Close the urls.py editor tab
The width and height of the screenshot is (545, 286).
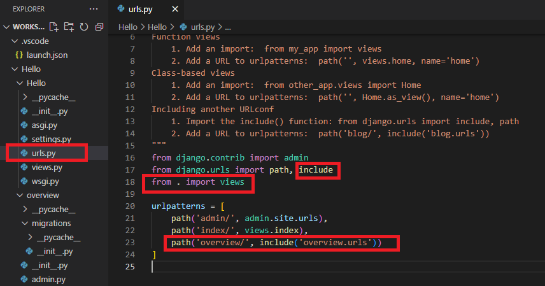click(175, 9)
